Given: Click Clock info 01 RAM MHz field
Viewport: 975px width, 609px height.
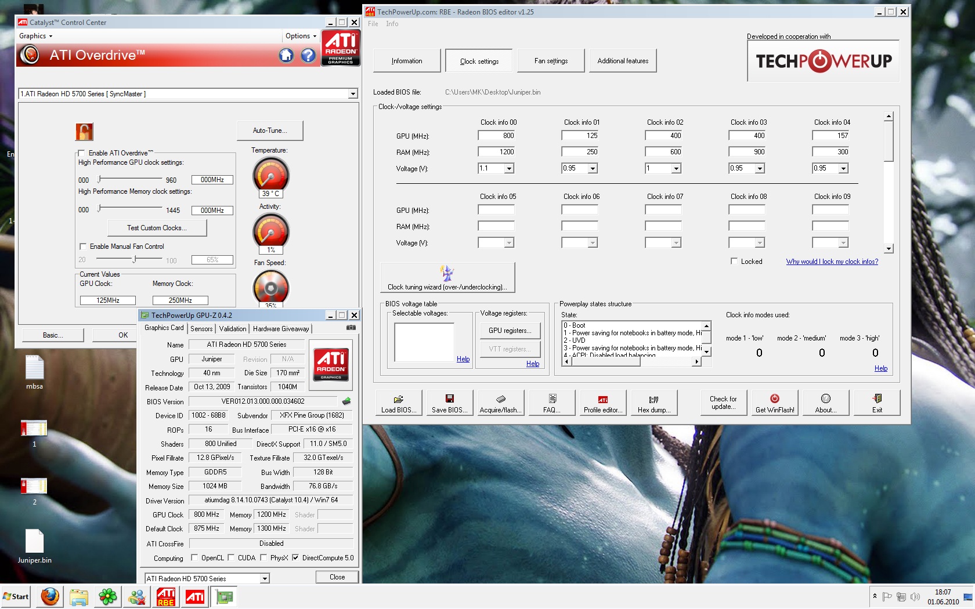Looking at the screenshot, I should [580, 152].
